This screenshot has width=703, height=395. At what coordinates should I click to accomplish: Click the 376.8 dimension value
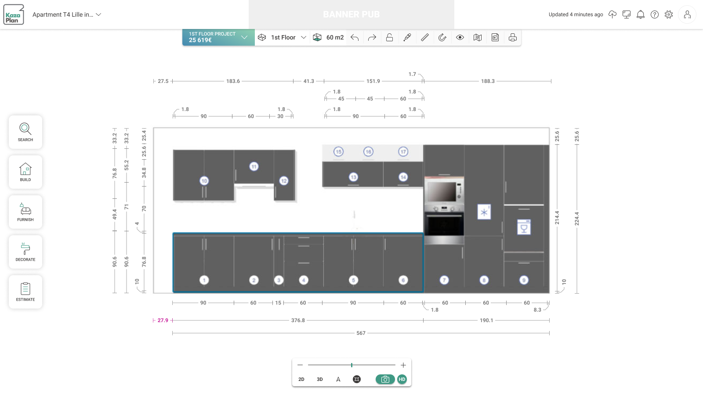pos(298,320)
